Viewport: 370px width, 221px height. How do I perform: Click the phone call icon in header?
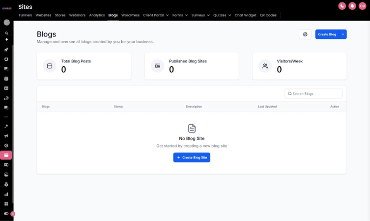pos(342,6)
